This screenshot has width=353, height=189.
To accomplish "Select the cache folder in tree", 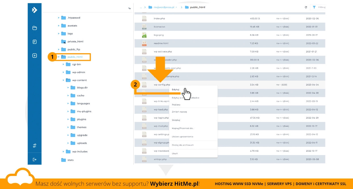I will [81, 96].
